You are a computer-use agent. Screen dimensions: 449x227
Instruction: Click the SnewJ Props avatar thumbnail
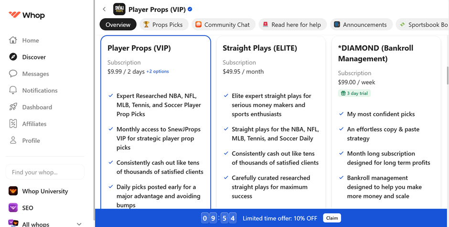[x=119, y=9]
